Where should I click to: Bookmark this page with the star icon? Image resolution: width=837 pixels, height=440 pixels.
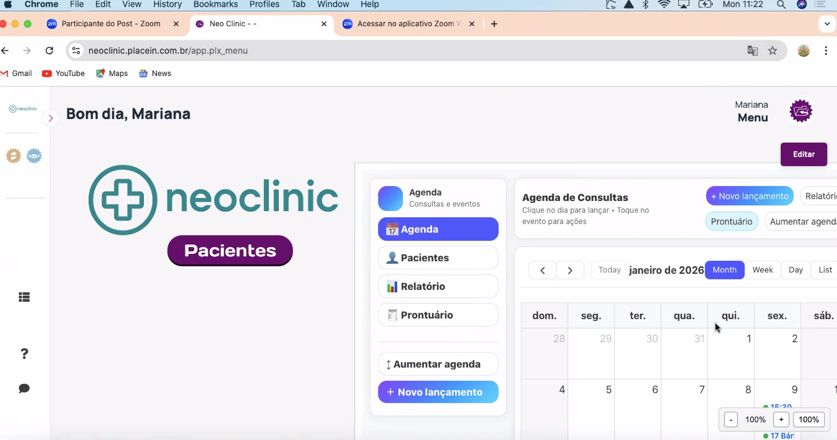click(773, 51)
